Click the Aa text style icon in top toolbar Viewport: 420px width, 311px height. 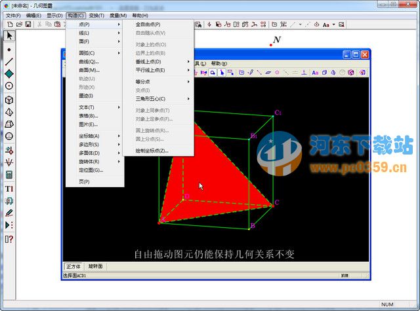(x=325, y=25)
